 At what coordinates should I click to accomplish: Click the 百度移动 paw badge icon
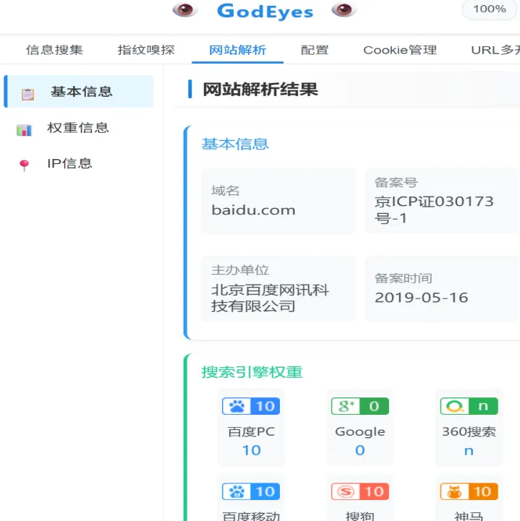251,491
